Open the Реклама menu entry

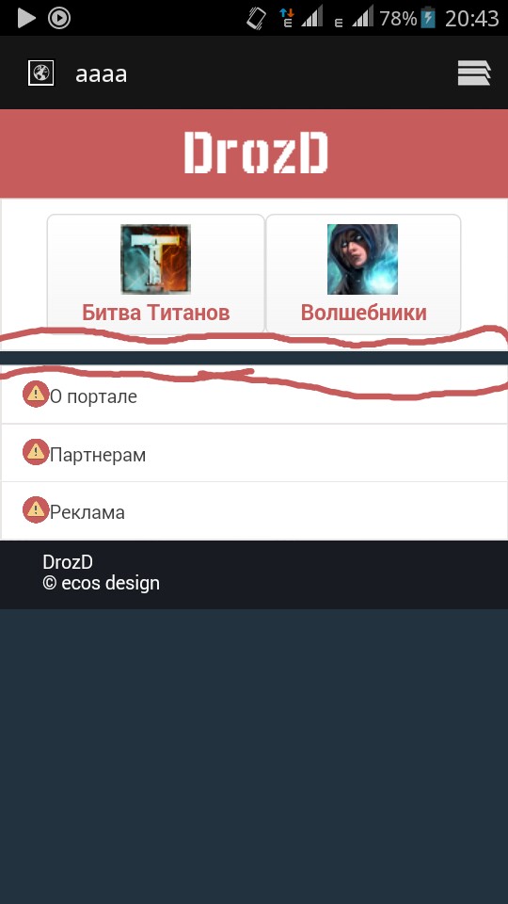pyautogui.click(x=254, y=510)
